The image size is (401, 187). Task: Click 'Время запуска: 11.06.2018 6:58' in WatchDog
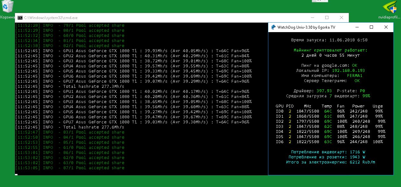click(329, 40)
